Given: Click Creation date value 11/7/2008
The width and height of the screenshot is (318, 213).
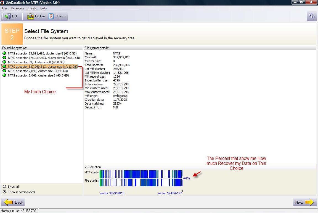Looking at the screenshot, I should [x=120, y=100].
